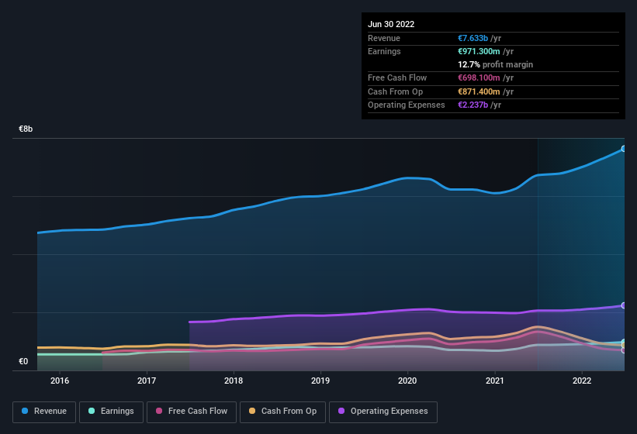Click the Jun 30 2022 tooltip date
This screenshot has height=434, width=637.
[x=391, y=24]
